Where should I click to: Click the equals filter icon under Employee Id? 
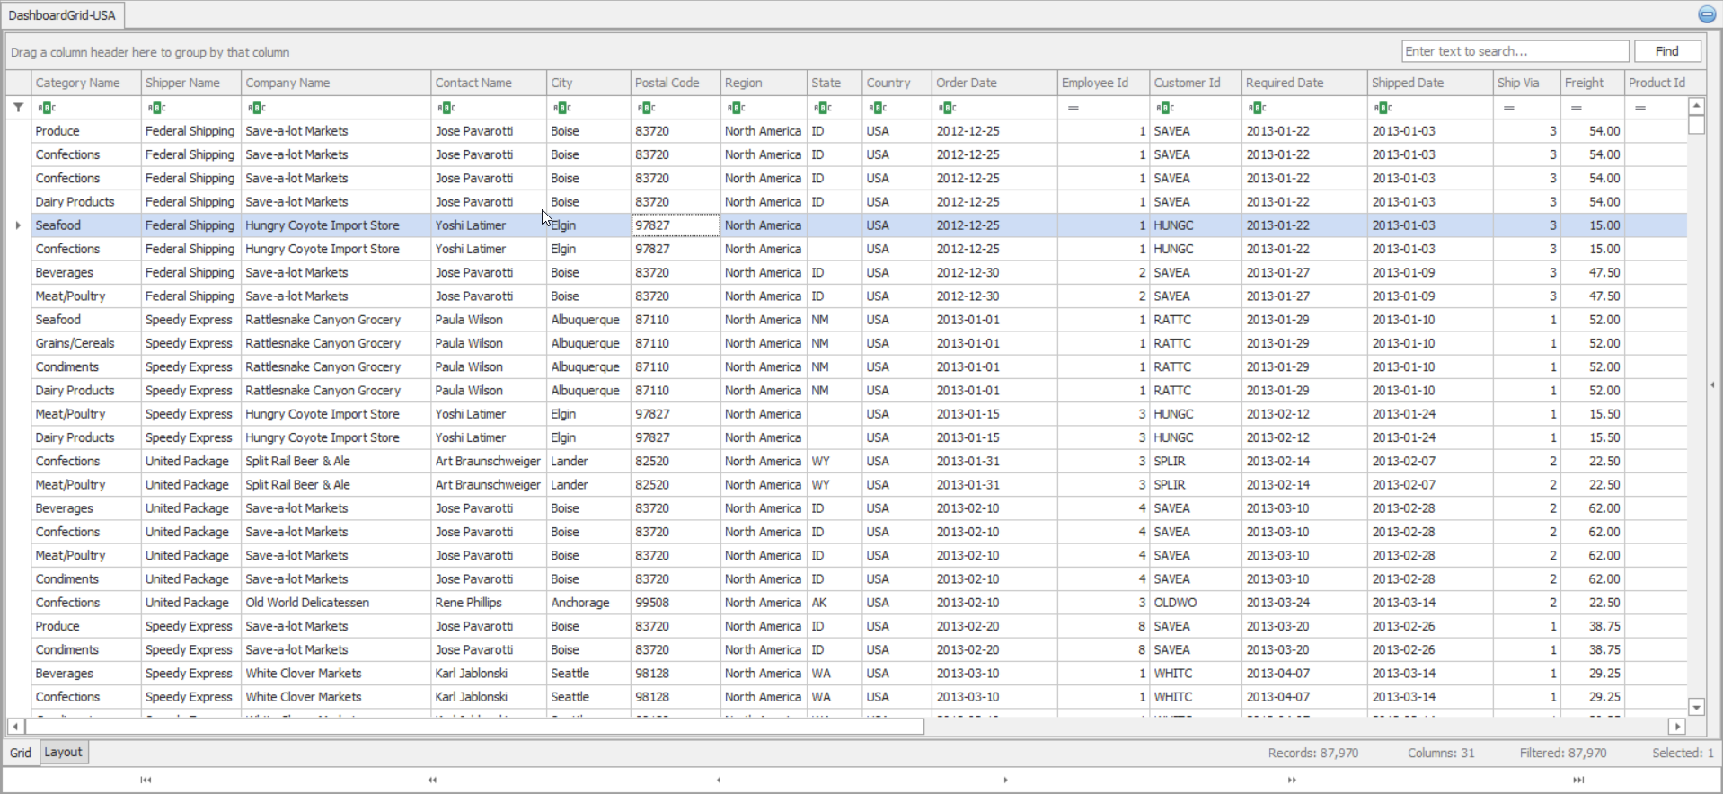pos(1073,108)
